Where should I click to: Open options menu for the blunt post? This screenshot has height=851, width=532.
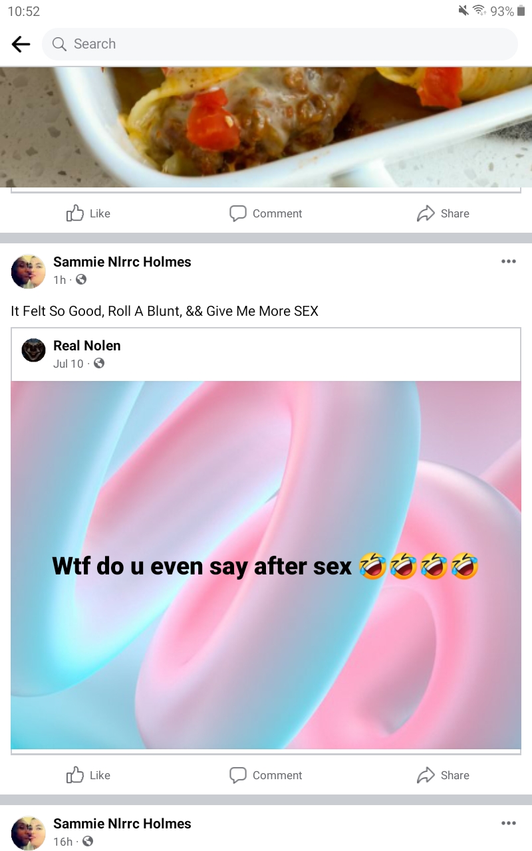(509, 261)
